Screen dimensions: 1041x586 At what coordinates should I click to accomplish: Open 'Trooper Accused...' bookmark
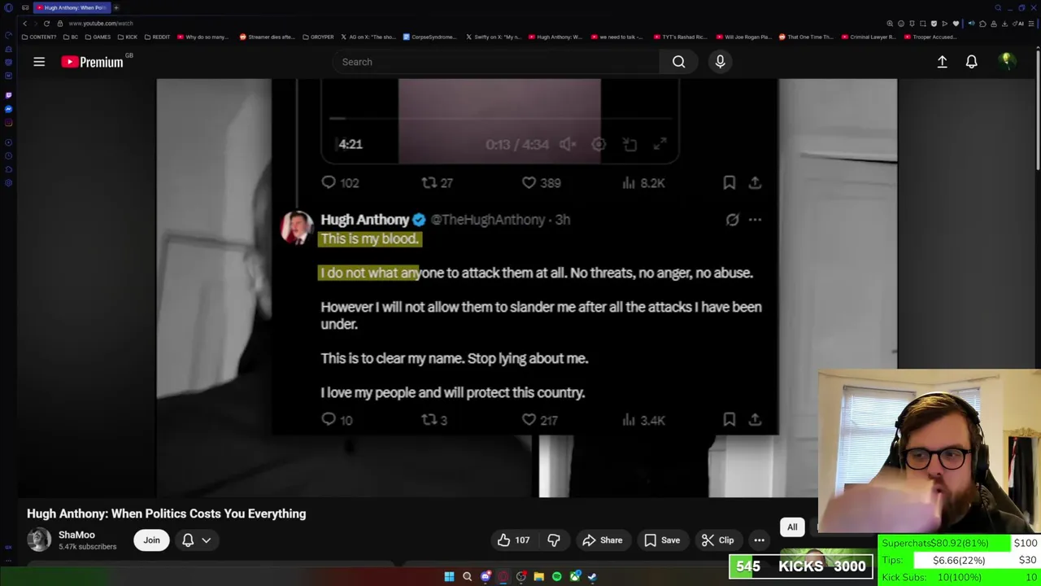click(930, 37)
